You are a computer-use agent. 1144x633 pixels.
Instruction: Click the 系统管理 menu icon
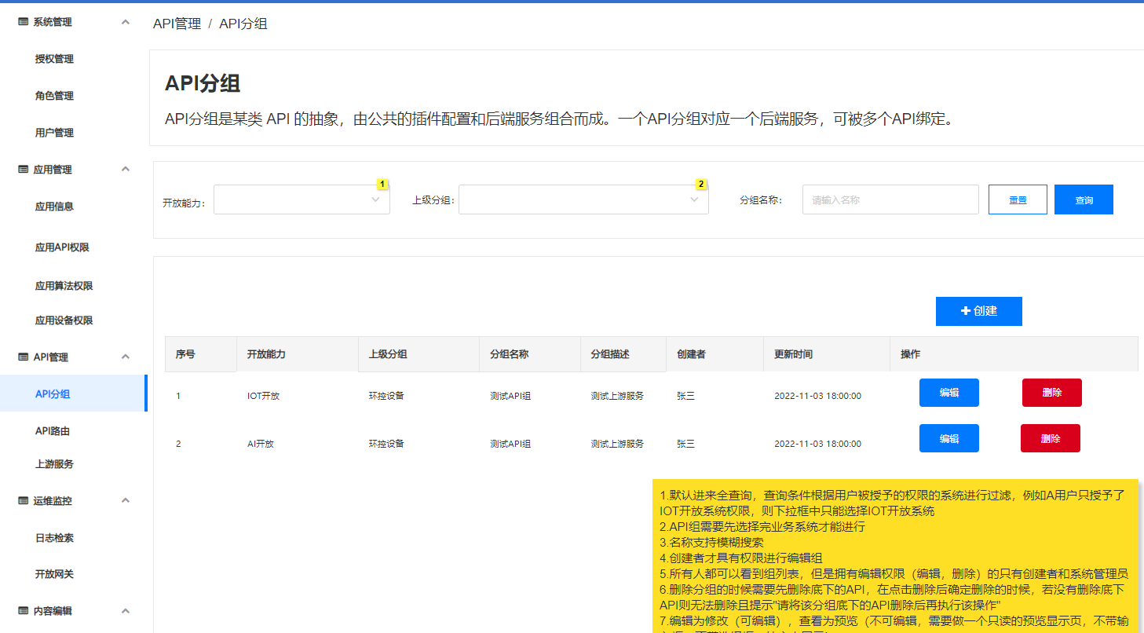[x=23, y=22]
